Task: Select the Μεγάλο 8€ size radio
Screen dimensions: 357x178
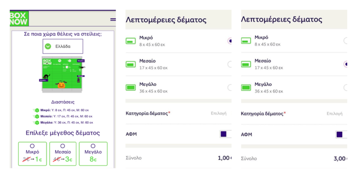Action: pos(93,146)
